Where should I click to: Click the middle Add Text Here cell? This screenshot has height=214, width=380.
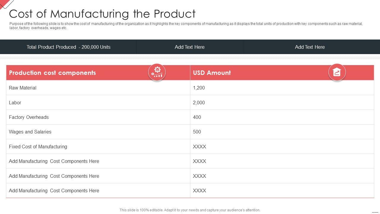click(x=189, y=47)
